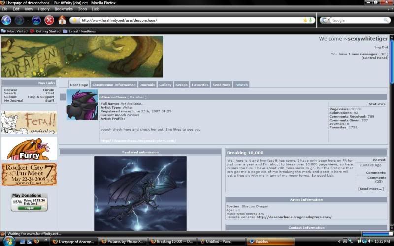Open Help & Support link

[41, 97]
